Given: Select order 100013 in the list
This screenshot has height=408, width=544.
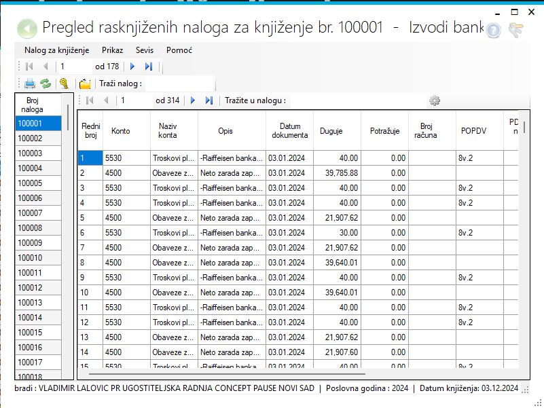Looking at the screenshot, I should point(38,303).
